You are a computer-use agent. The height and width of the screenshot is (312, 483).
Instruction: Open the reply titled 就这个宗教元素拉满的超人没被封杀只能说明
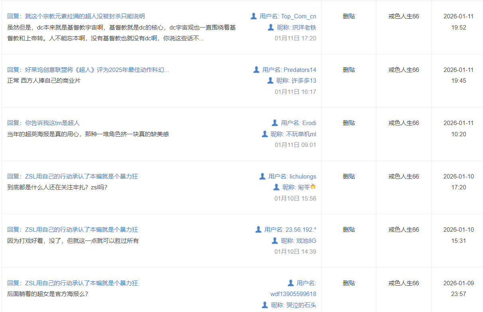coord(76,16)
